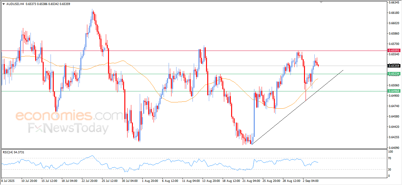The width and height of the screenshot is (402, 185).
Task: Click the red 0.65593 resistance price tag
Action: (x=394, y=51)
